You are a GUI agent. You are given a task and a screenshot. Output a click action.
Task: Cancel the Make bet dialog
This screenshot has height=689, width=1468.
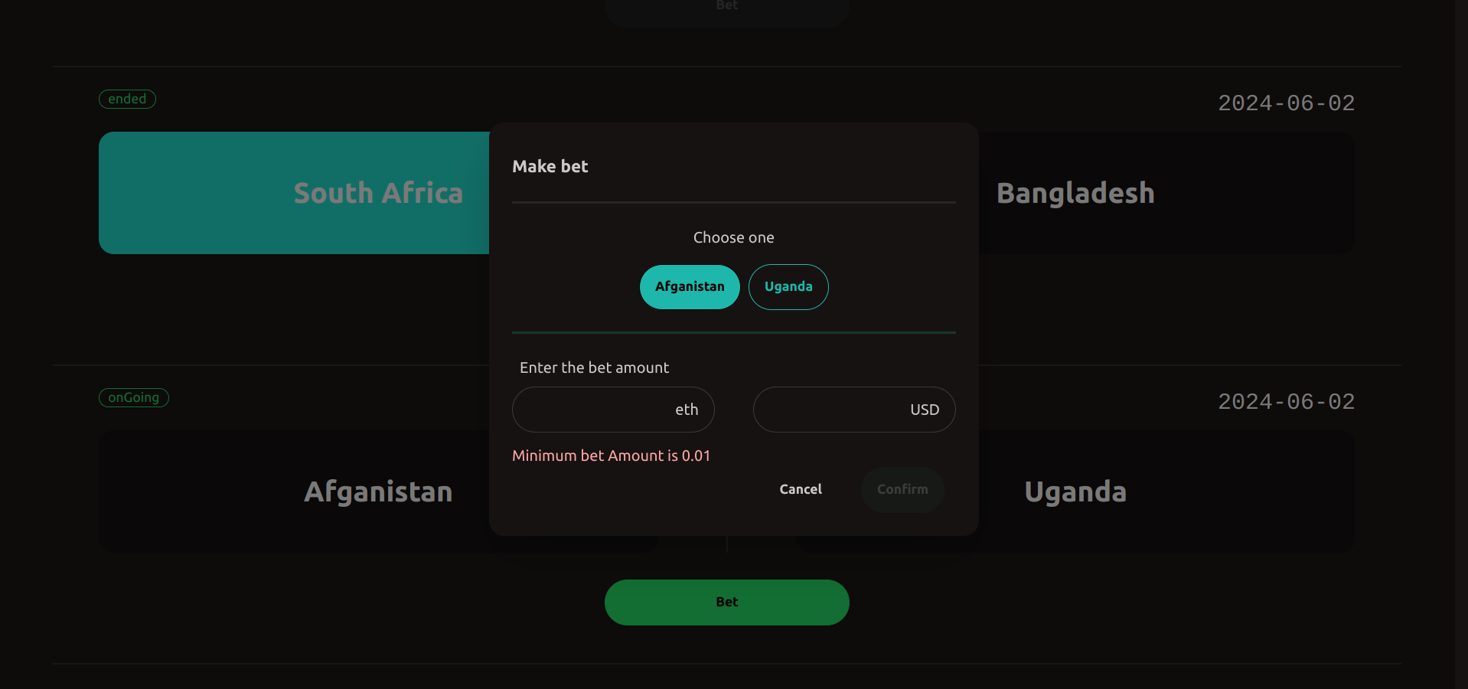click(801, 489)
